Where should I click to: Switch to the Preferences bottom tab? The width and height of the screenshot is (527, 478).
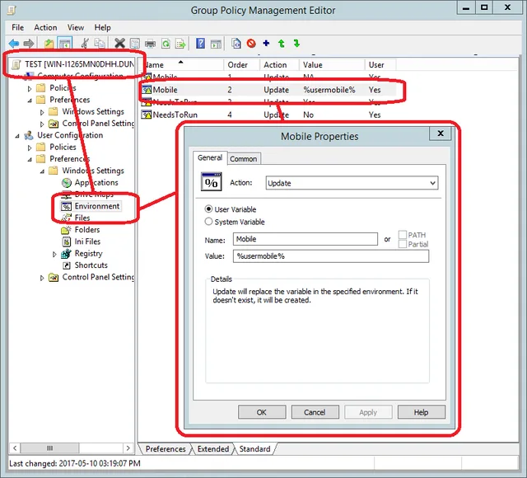[x=166, y=448]
